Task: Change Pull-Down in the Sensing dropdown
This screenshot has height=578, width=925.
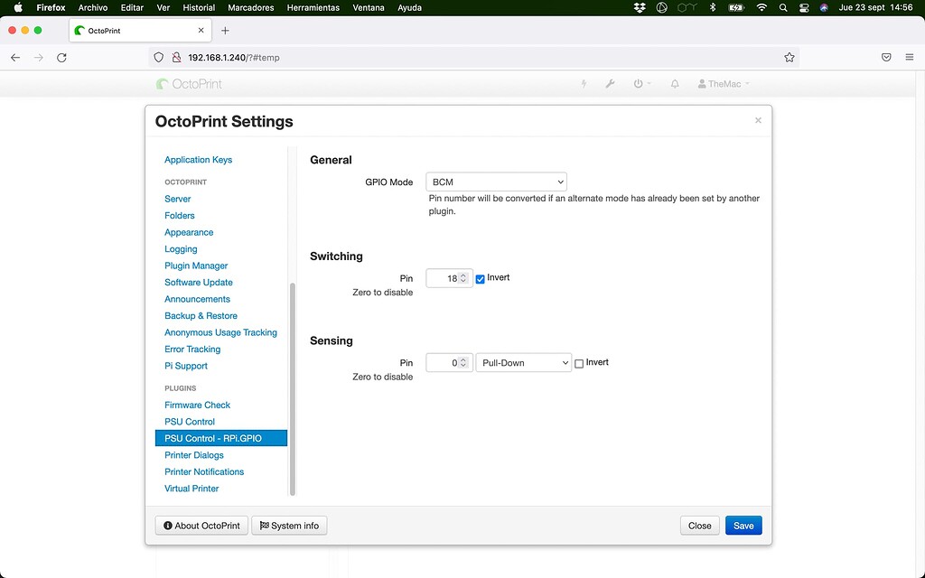Action: [524, 362]
